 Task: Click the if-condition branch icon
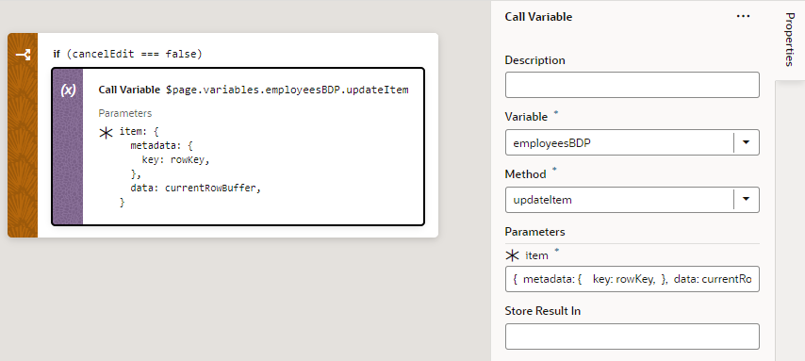click(23, 55)
